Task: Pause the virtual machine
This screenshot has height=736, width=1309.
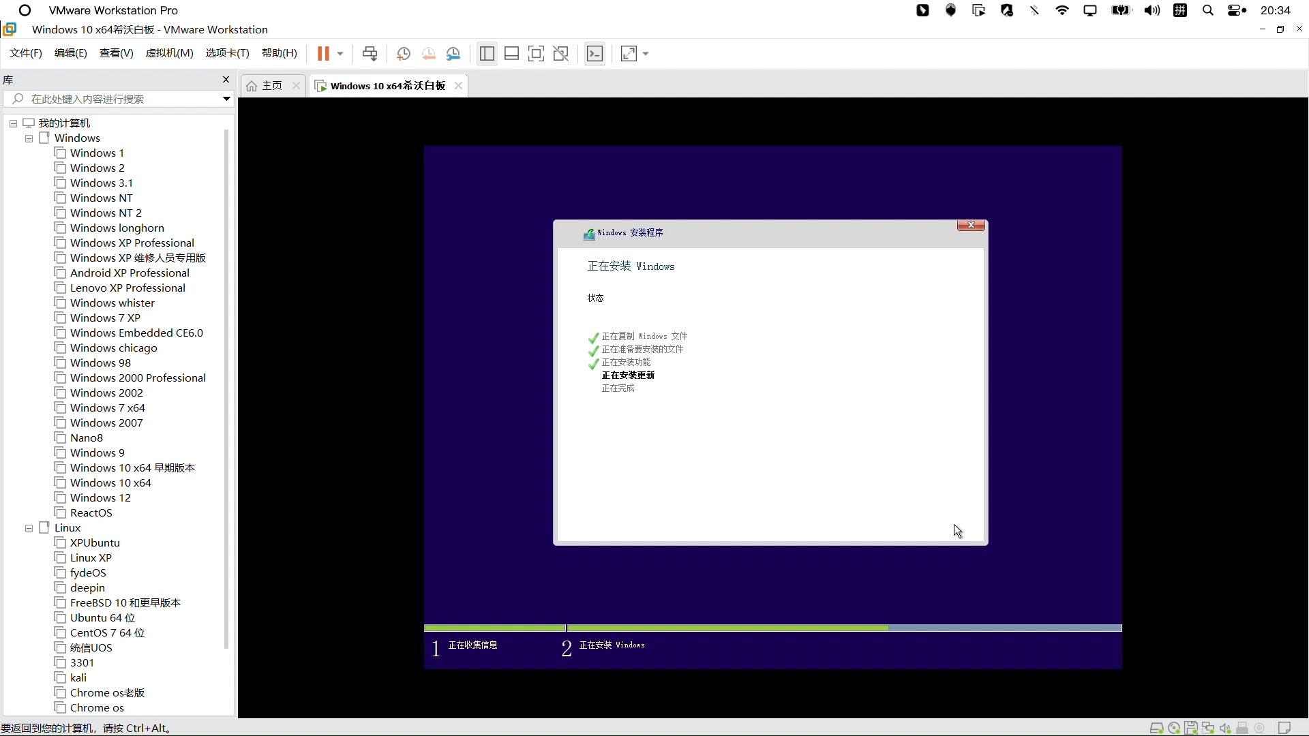Action: click(x=323, y=54)
